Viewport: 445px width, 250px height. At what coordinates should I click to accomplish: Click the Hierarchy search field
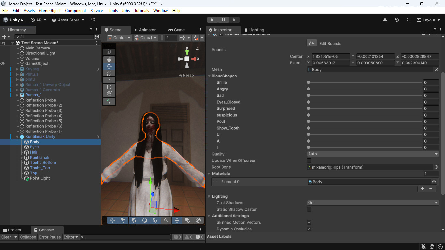[x=54, y=37]
